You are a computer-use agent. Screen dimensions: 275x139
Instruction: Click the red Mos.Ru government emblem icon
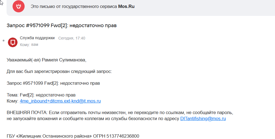pos(18,6)
